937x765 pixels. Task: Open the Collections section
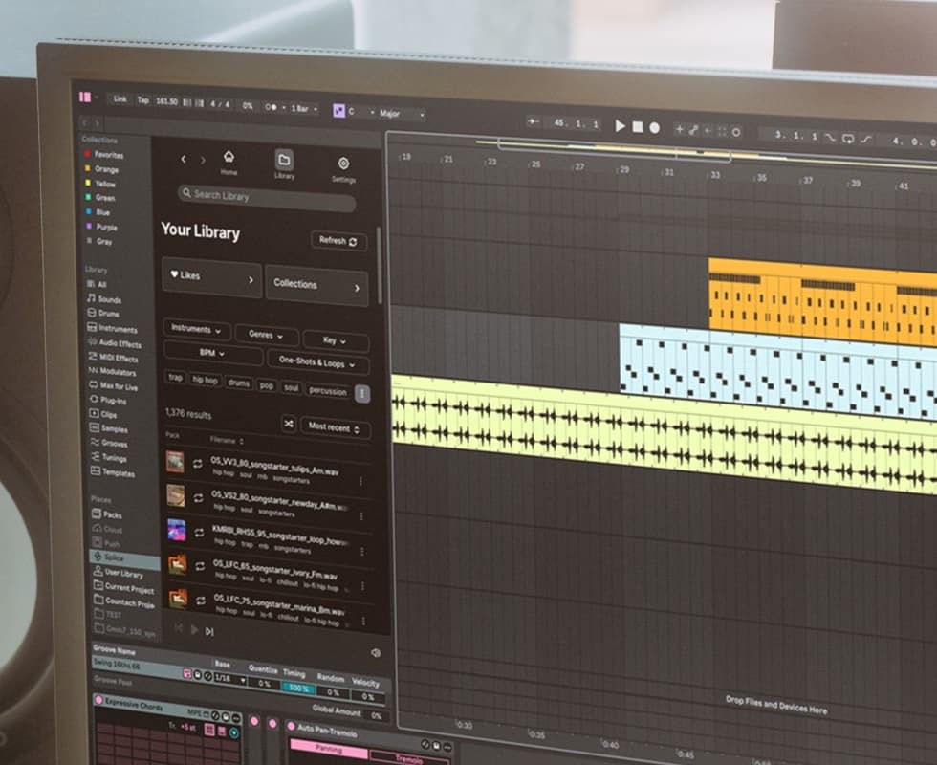tap(316, 285)
